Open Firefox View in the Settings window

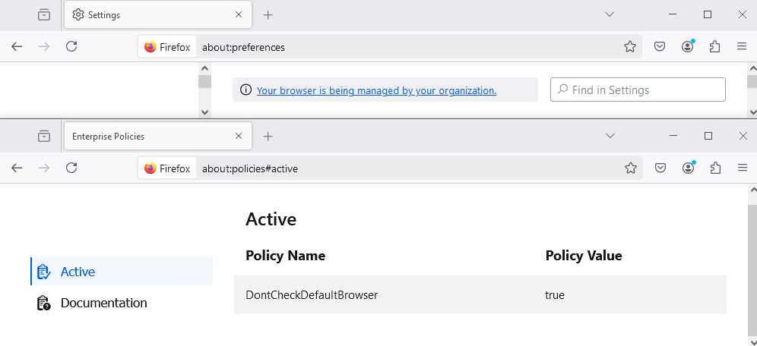coord(44,14)
